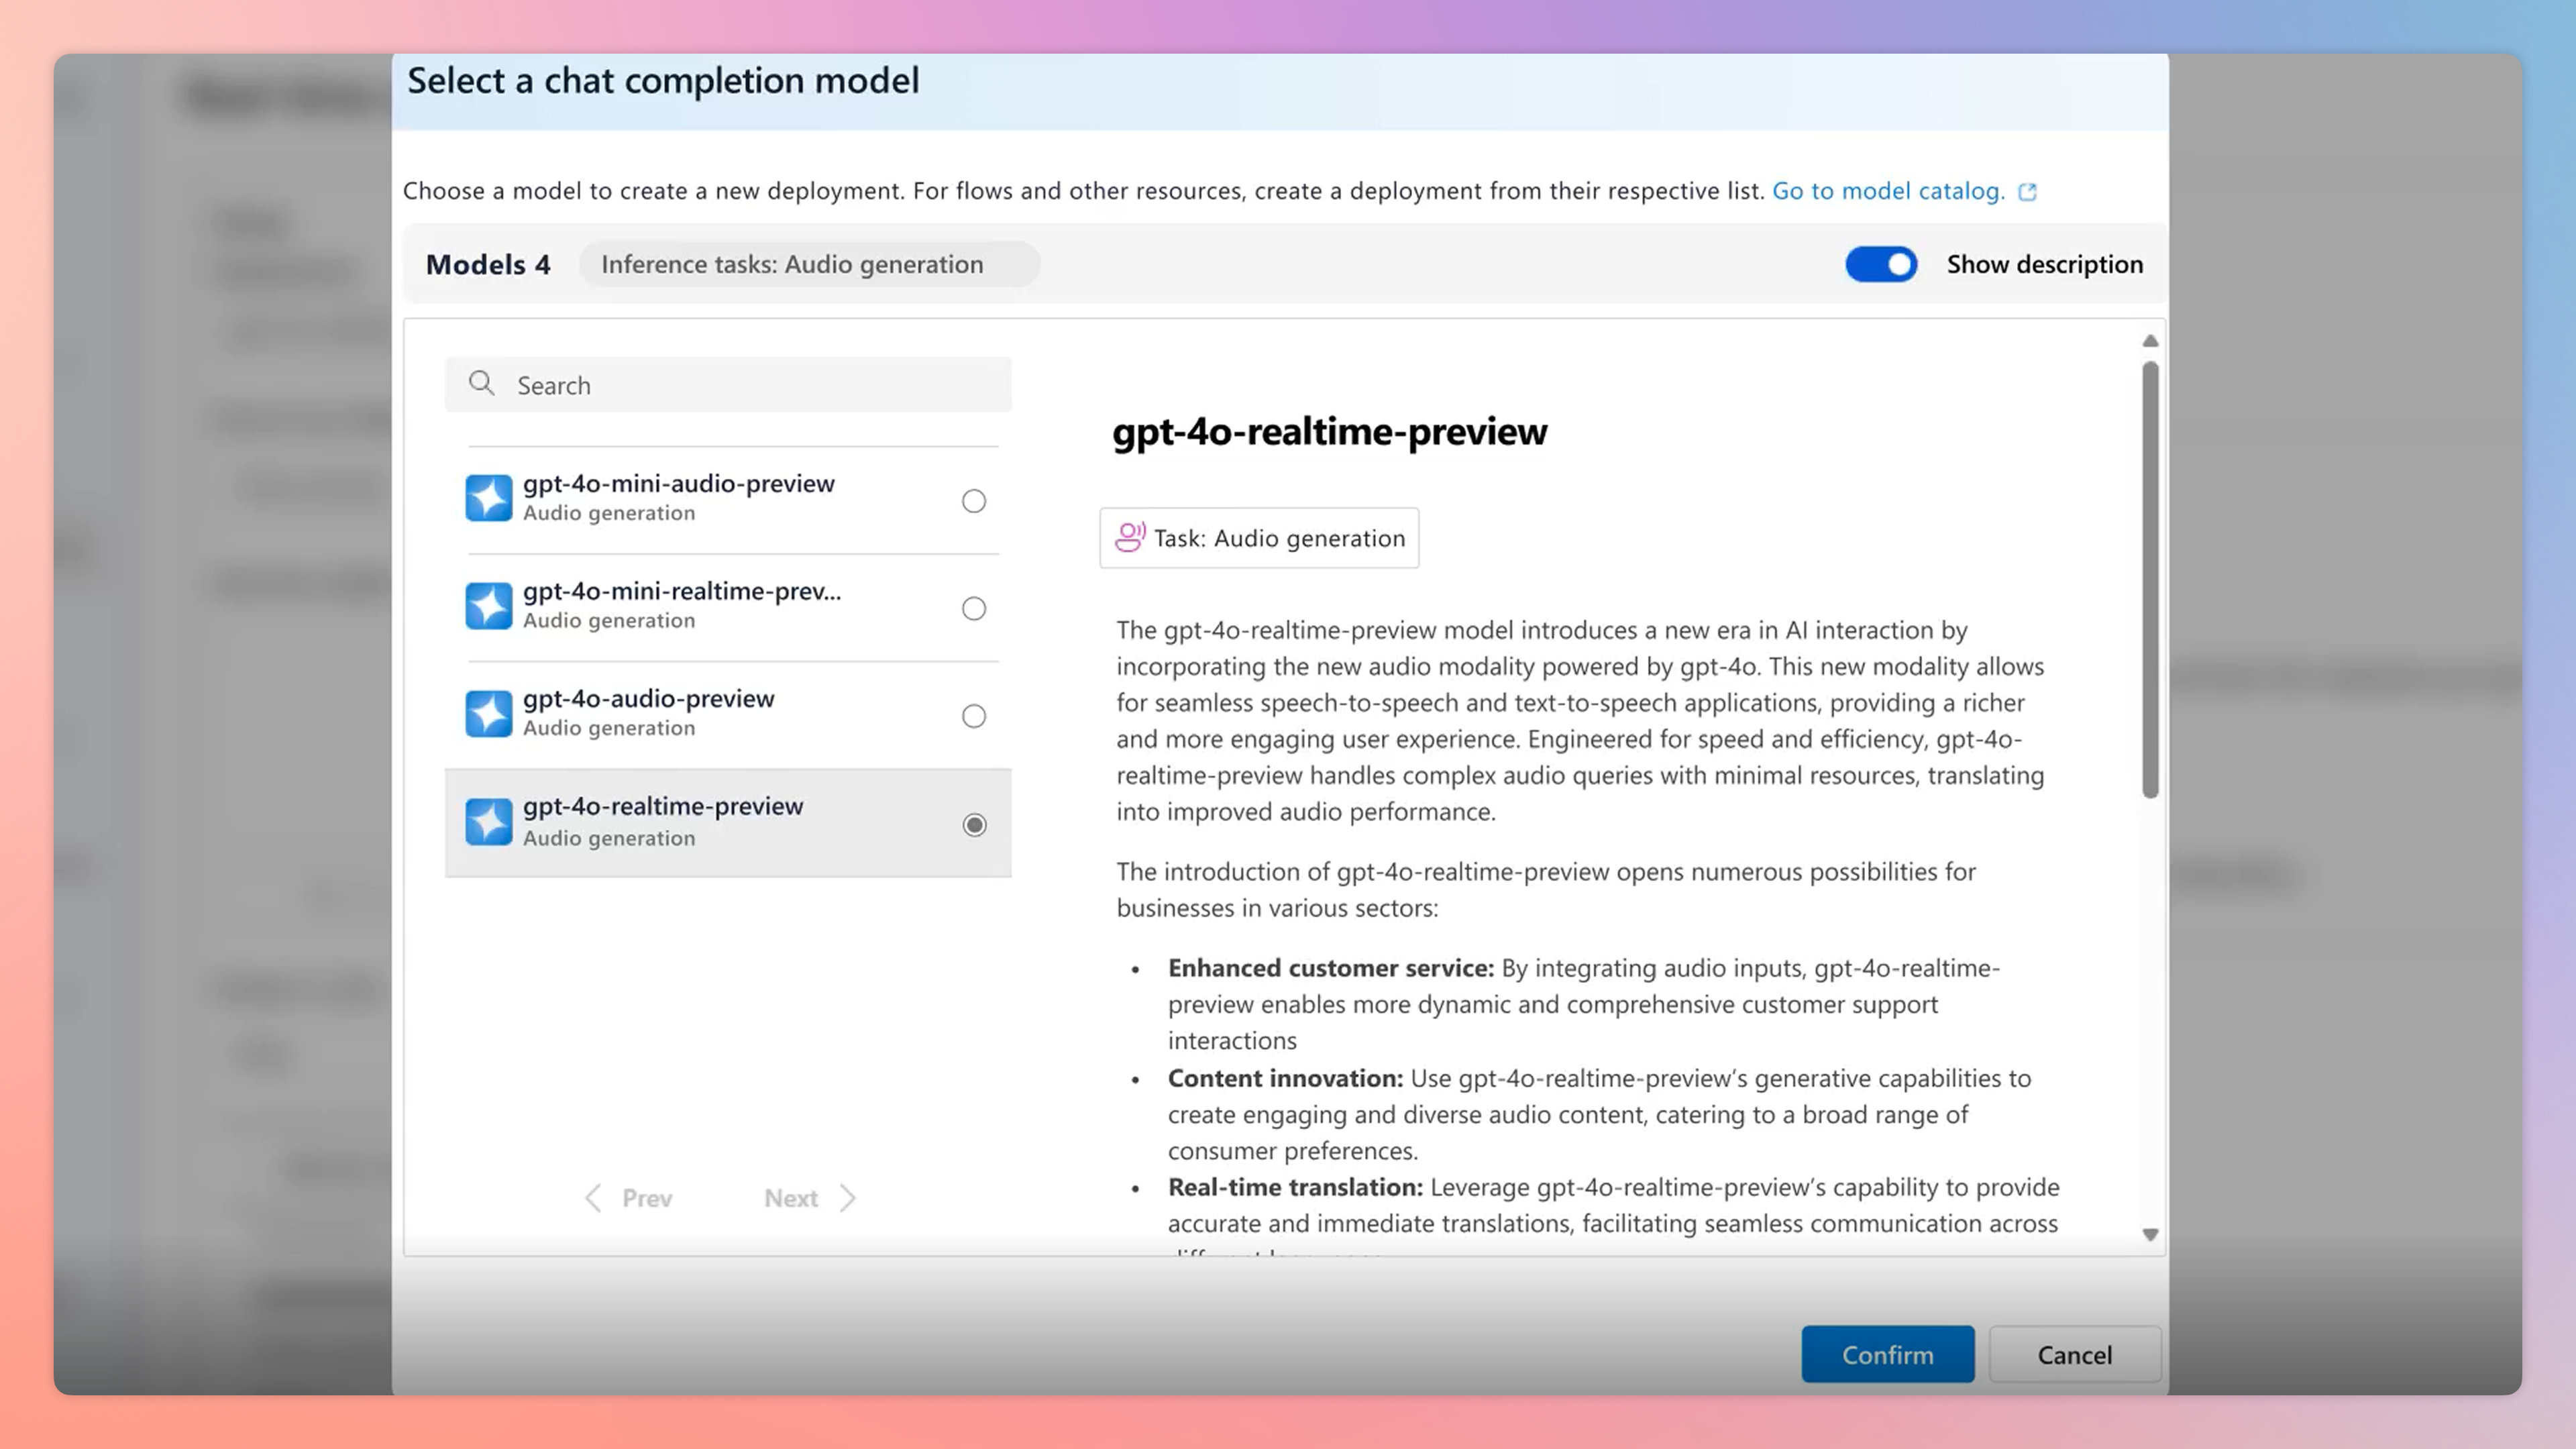Select the gpt-4o-mini-realtime-preview radio button
2576x1449 pixels.
click(x=974, y=609)
